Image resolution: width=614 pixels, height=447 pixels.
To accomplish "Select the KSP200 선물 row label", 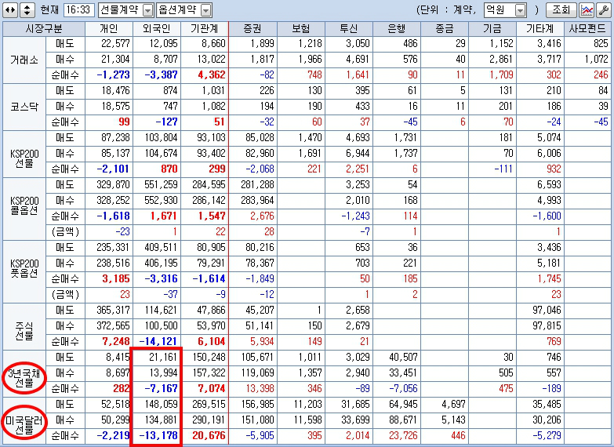I will pyautogui.click(x=24, y=158).
